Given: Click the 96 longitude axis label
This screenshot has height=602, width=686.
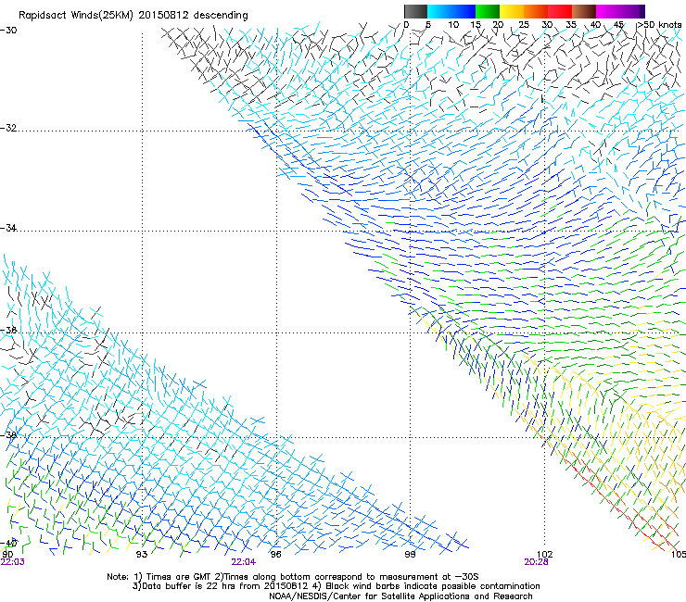Looking at the screenshot, I should pyautogui.click(x=275, y=555).
